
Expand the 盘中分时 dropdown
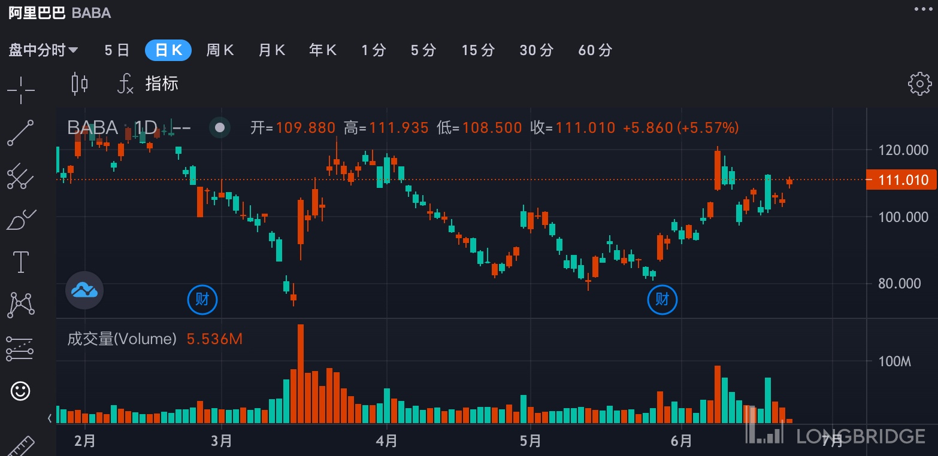43,50
